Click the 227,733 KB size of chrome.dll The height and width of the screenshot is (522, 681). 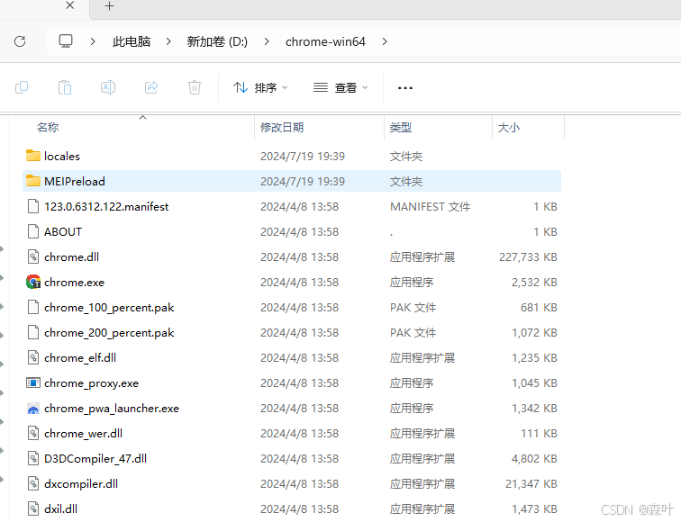click(x=528, y=256)
